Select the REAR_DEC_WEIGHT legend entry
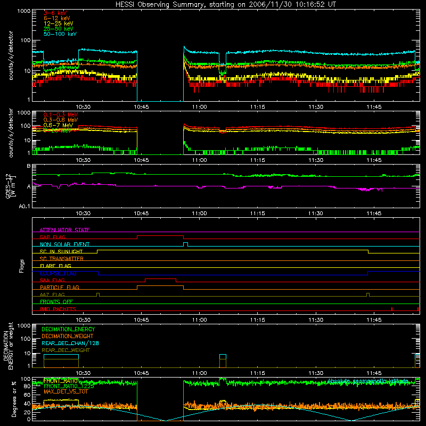The height and width of the screenshot is (426, 426). coord(65,350)
